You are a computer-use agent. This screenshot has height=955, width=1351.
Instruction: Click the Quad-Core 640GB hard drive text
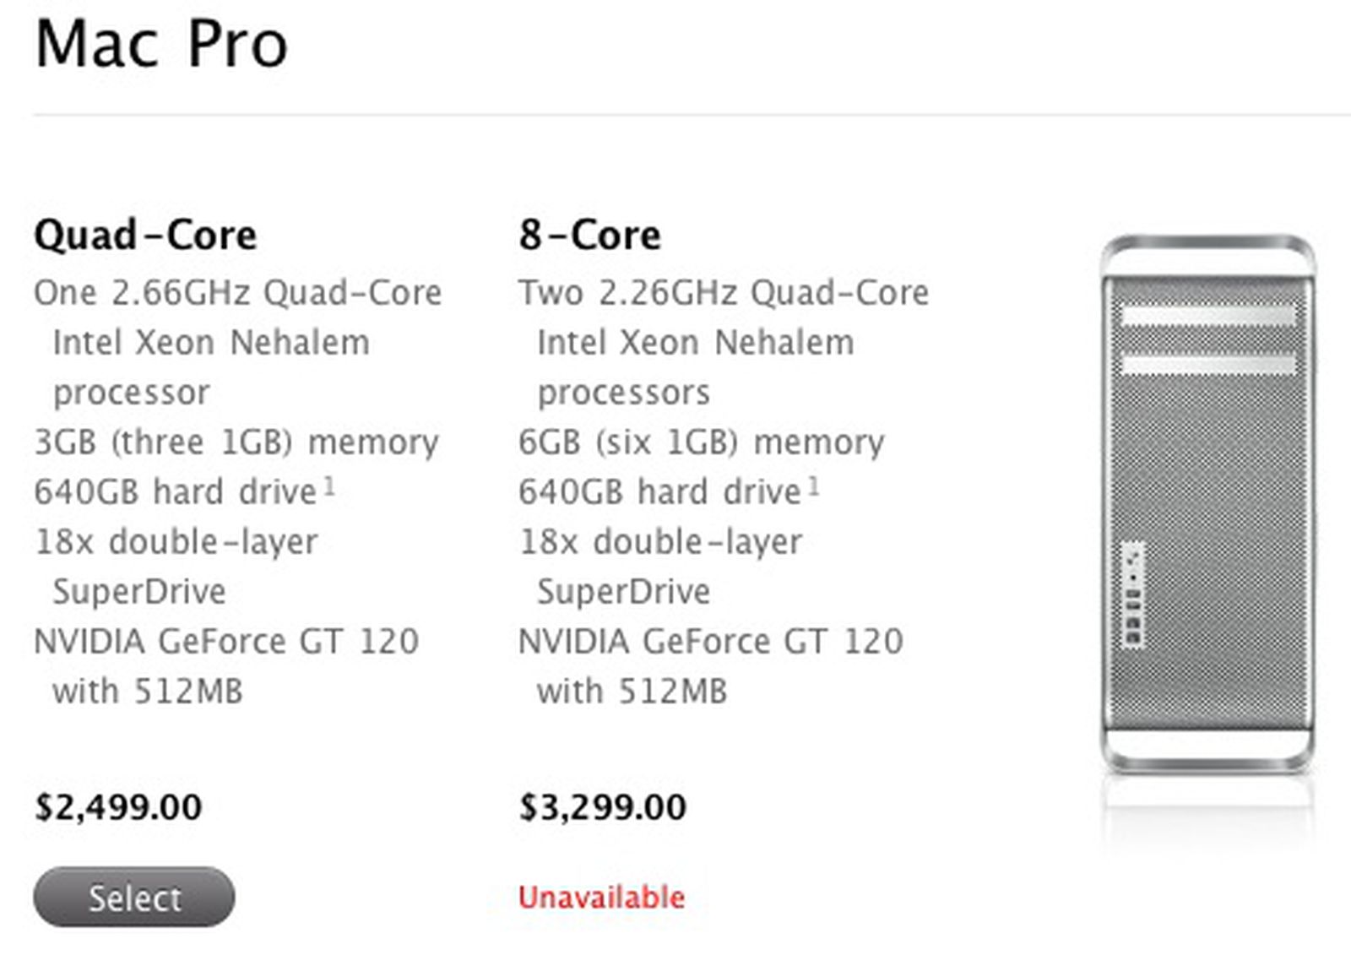click(175, 492)
